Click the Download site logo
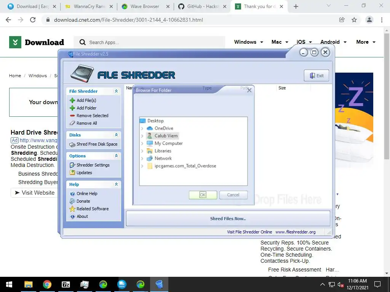Image resolution: width=390 pixels, height=292 pixels. [x=37, y=42]
